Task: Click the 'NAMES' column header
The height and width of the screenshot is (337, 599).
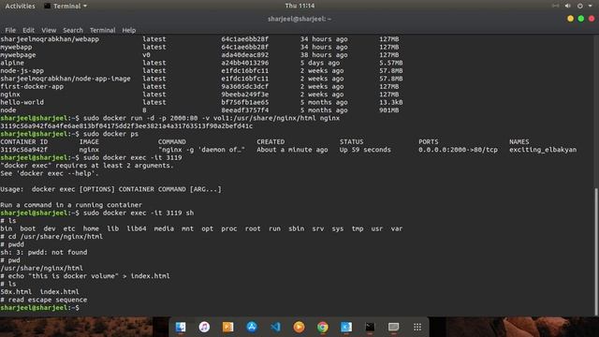Action: (x=519, y=141)
